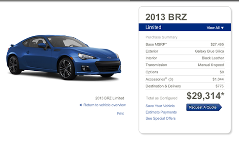The image size is (239, 146).
Task: Click the Accessories price $1,044
Action: [x=218, y=79]
